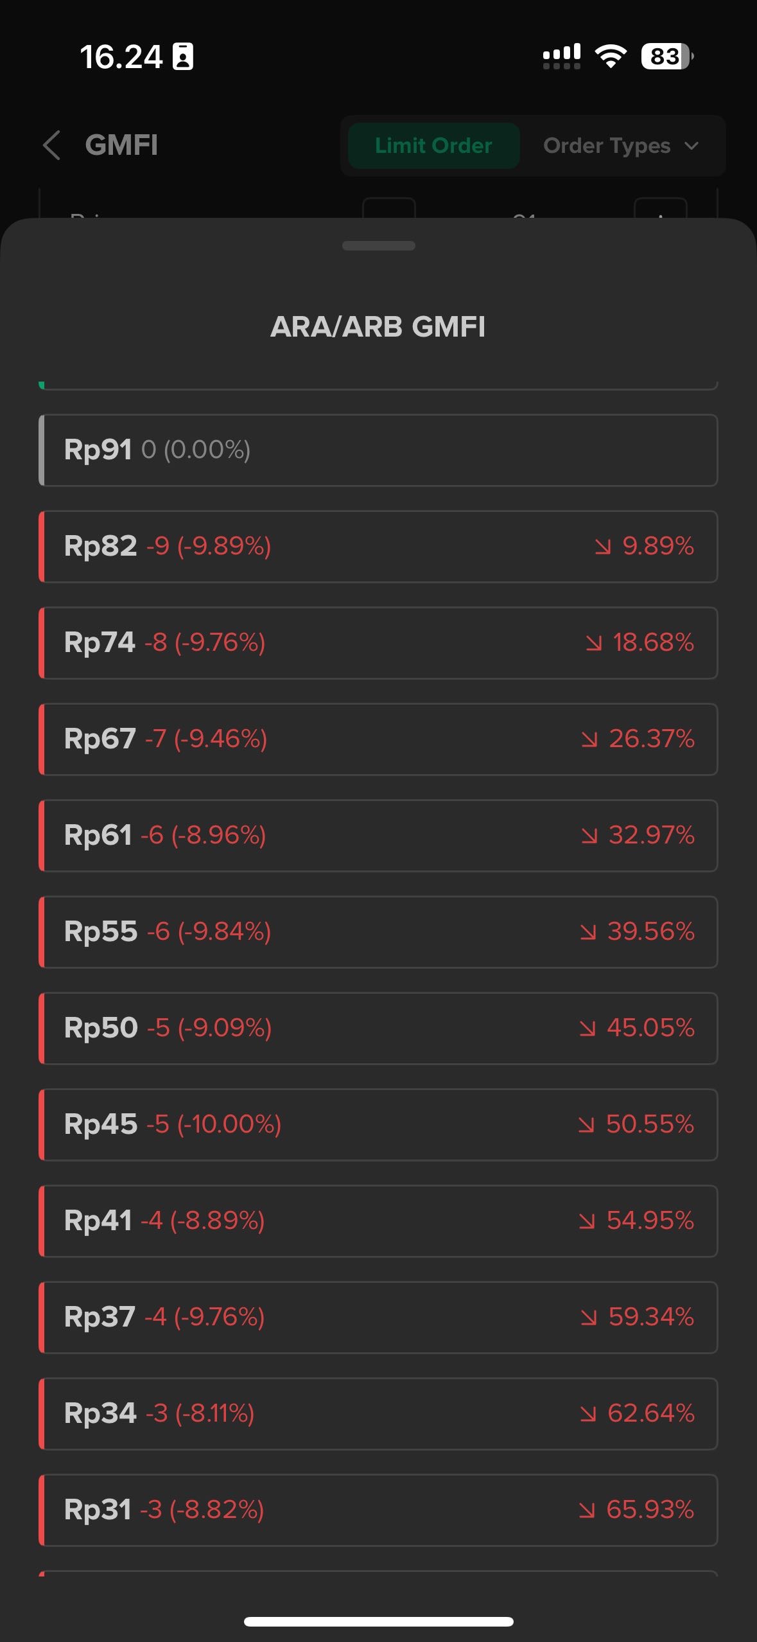757x1642 pixels.
Task: Select the Limit Order tab
Action: coord(433,146)
